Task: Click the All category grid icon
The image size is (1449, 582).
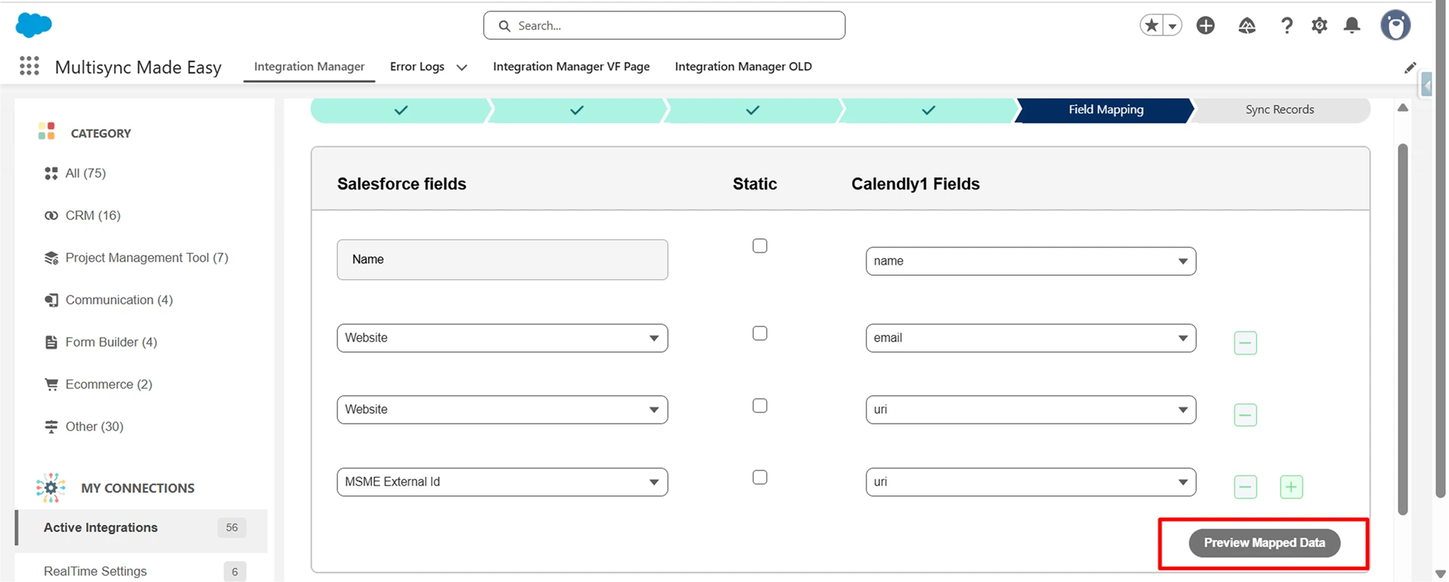Action: coord(51,173)
